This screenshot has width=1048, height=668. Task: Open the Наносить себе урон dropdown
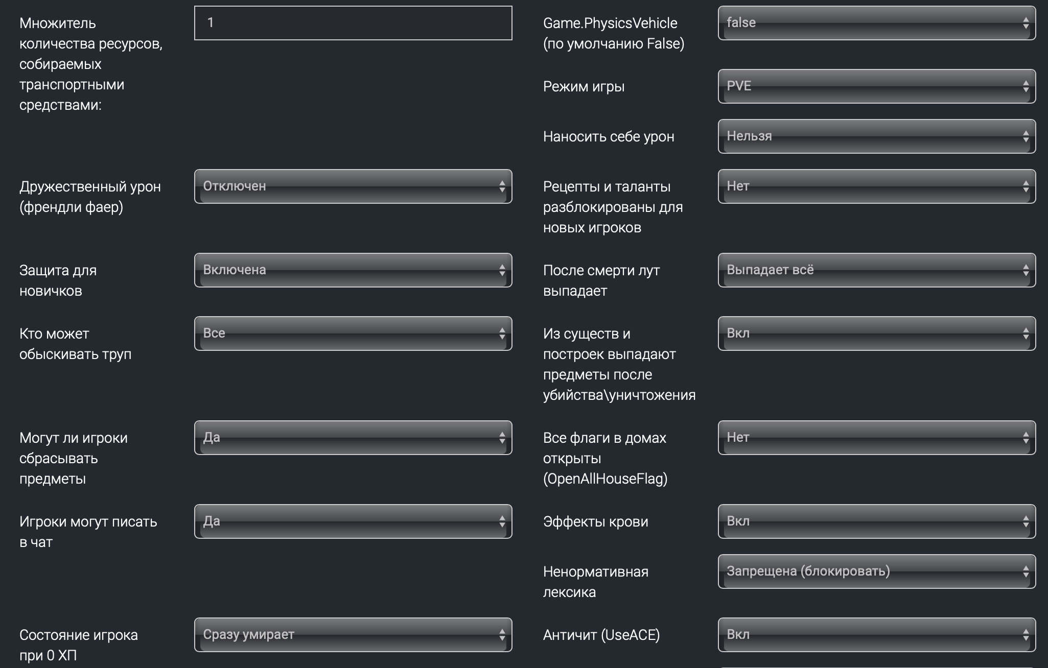click(876, 136)
